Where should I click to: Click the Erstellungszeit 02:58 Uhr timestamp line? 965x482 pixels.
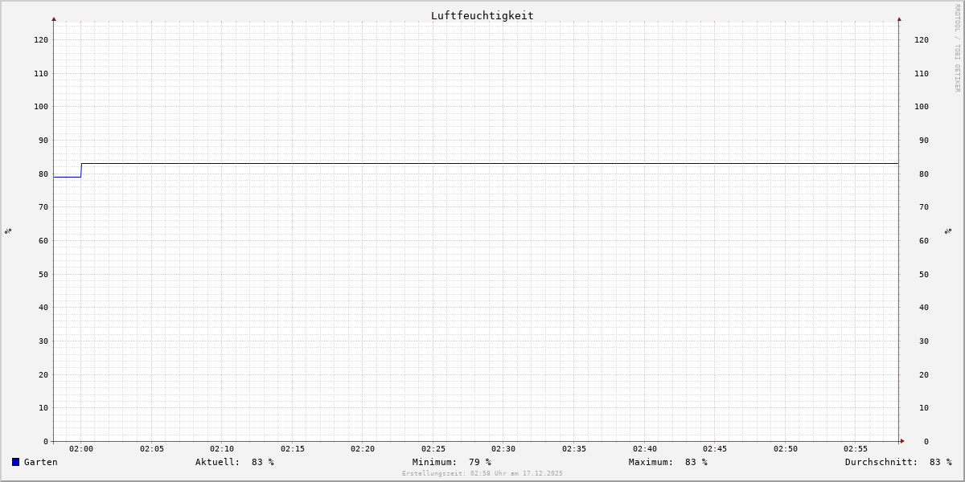482,473
